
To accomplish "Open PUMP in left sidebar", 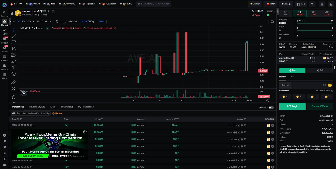I will 4,32.
